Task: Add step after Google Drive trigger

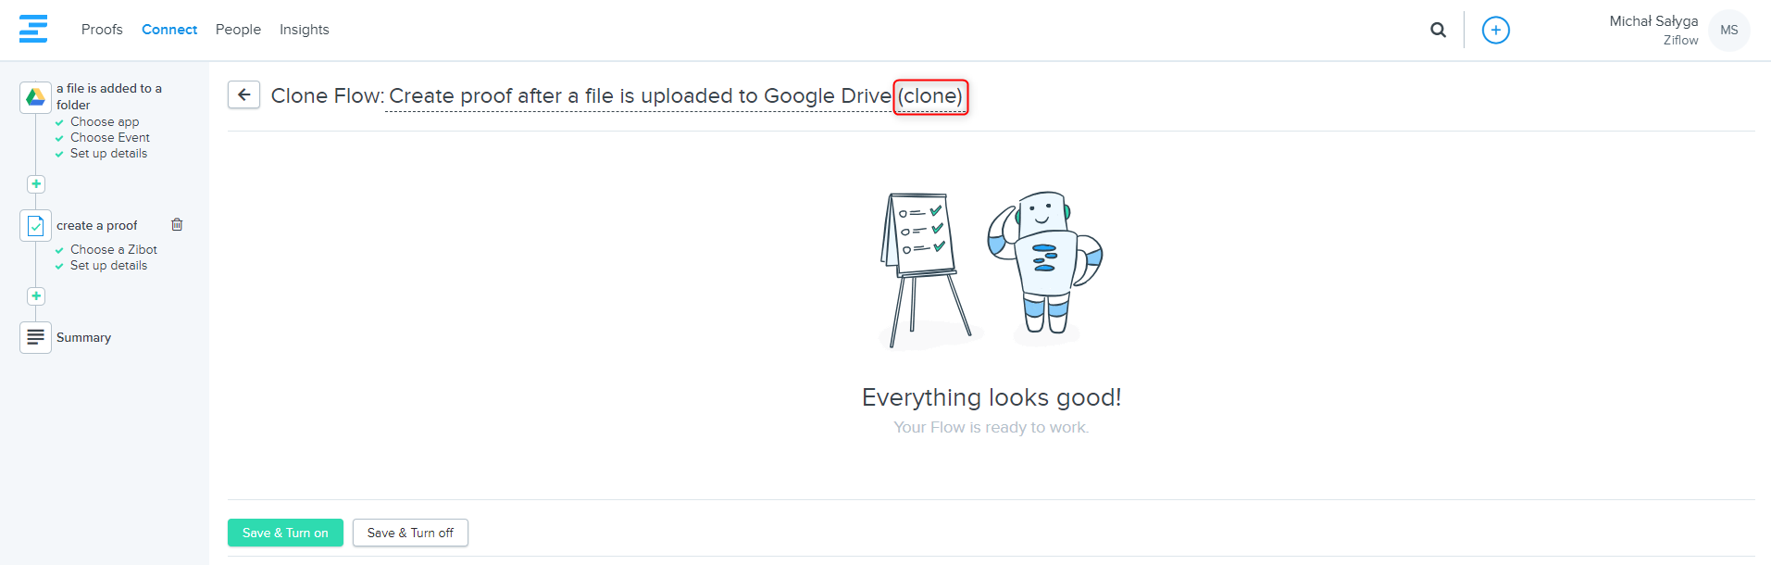Action: (36, 184)
